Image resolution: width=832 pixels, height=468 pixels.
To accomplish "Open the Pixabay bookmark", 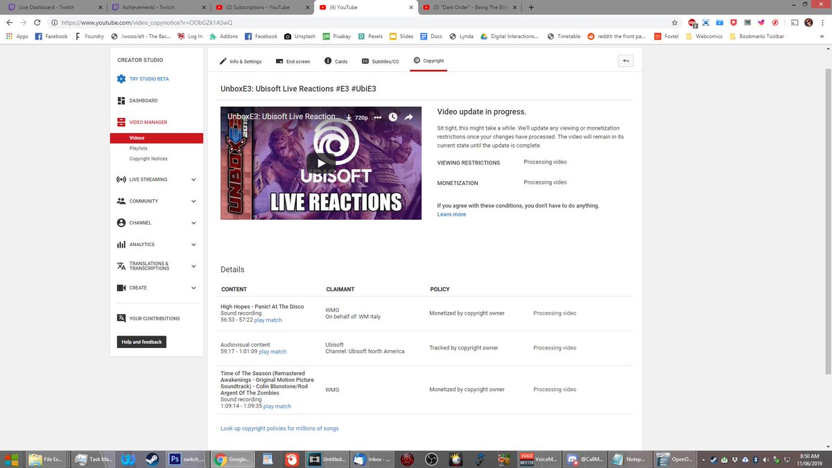I will (336, 36).
